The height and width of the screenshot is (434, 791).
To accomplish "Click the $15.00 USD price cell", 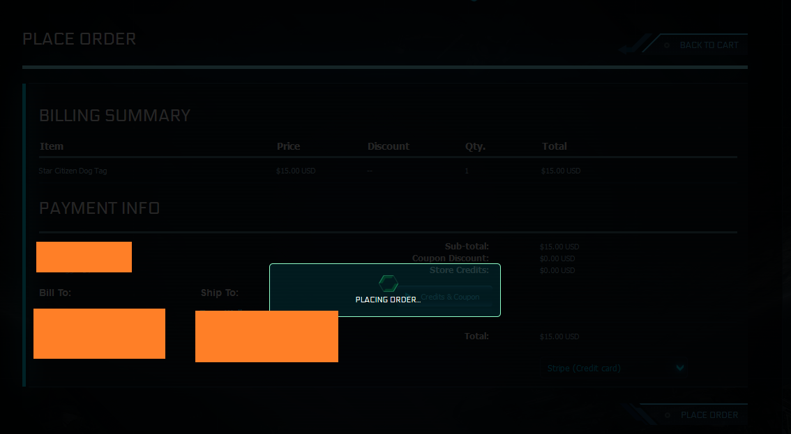I will coord(296,171).
